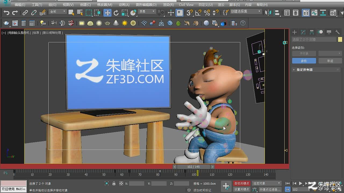Screen dimensions: 344x193
Task: Switch to the Motion panel tab
Action: point(320,32)
